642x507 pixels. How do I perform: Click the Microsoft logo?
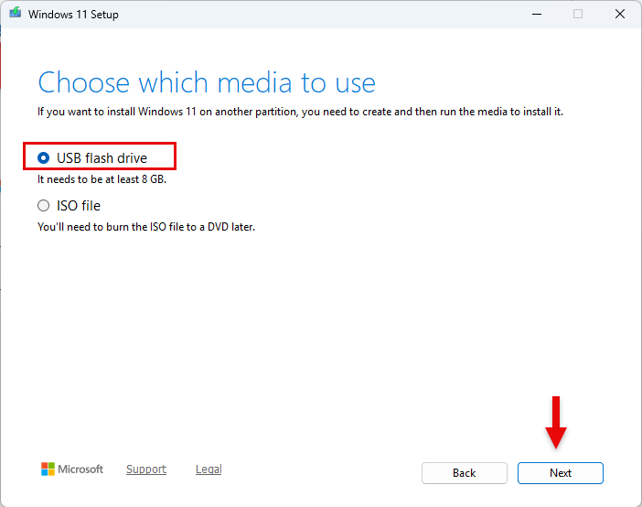click(x=72, y=469)
